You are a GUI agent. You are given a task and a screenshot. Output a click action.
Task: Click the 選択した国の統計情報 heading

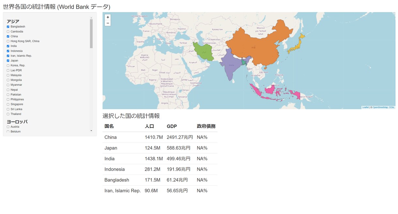click(x=131, y=116)
